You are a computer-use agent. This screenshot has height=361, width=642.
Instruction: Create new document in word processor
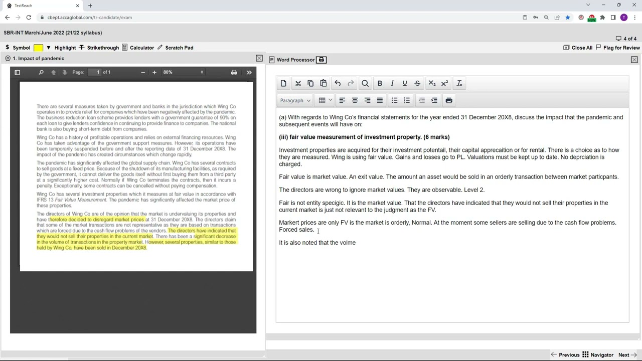(x=283, y=83)
